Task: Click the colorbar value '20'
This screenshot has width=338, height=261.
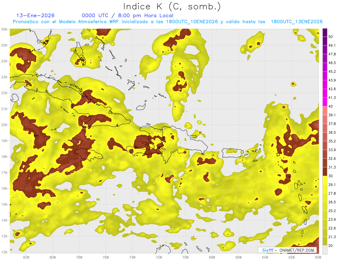Action: [x=331, y=246]
